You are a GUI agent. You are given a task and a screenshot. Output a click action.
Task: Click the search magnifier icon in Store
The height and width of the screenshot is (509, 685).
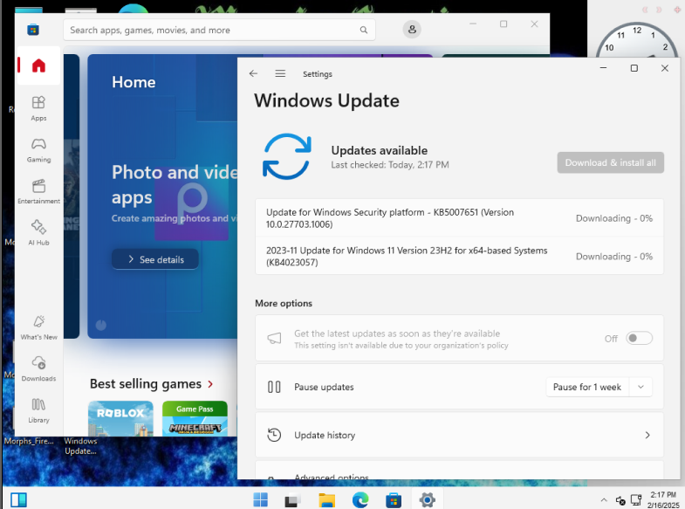point(364,30)
